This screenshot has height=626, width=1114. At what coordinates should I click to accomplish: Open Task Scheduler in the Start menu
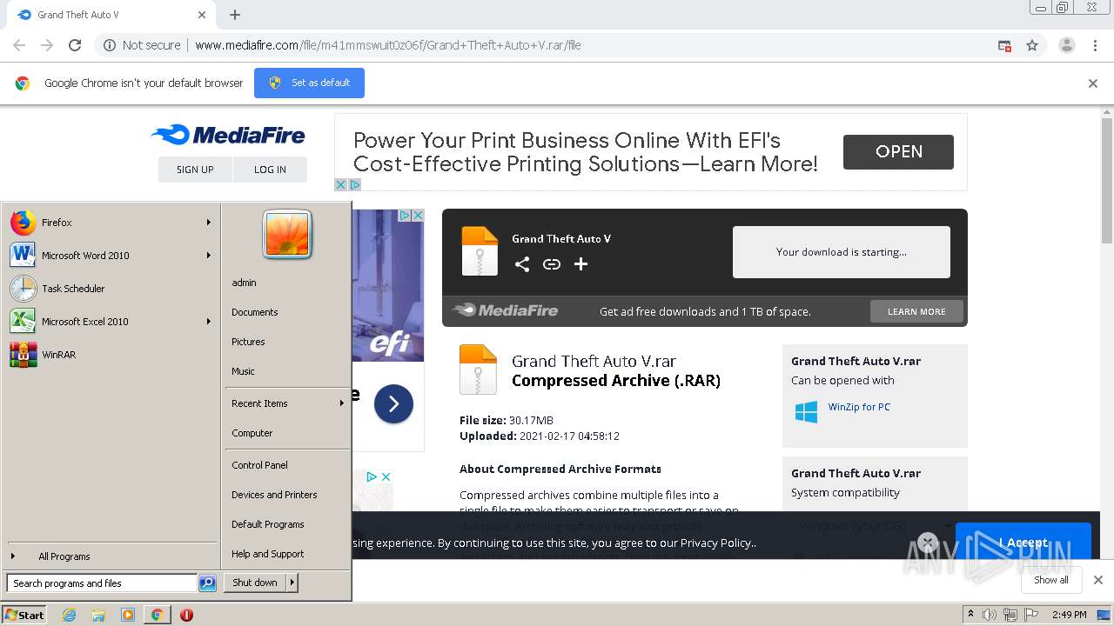tap(111, 289)
